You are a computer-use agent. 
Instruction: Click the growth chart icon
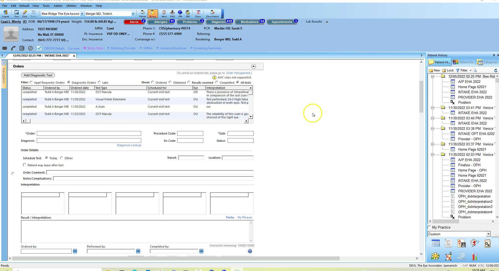[x=39, y=48]
